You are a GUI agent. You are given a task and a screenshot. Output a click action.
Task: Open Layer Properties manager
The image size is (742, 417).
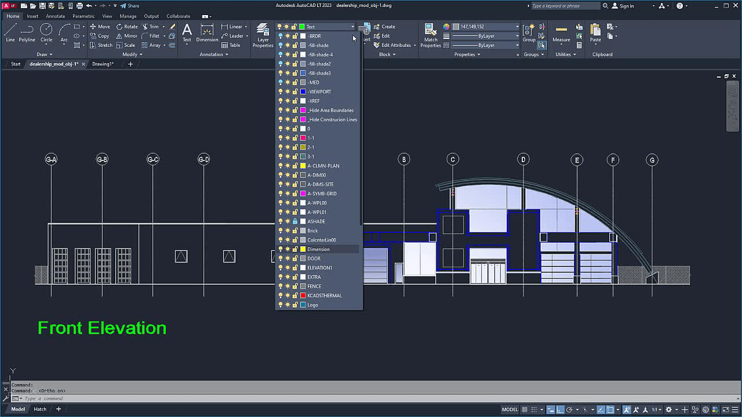[263, 34]
